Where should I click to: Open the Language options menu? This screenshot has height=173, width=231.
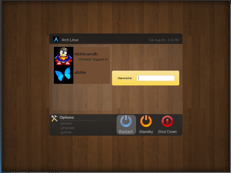tap(67, 128)
